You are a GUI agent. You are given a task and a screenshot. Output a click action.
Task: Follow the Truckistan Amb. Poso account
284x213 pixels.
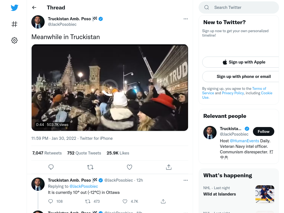[263, 131]
